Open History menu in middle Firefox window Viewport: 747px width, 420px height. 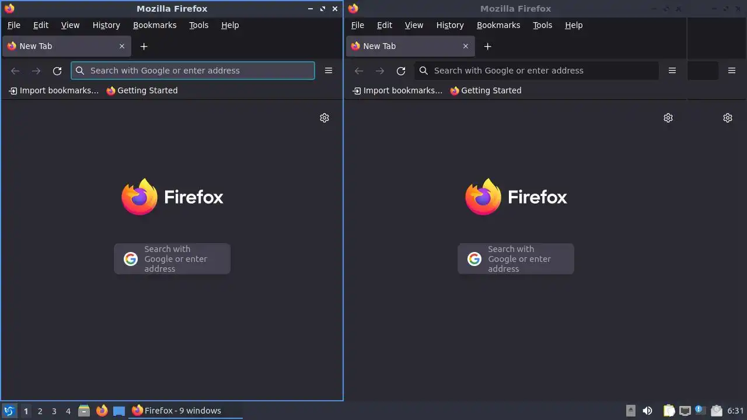(x=450, y=25)
